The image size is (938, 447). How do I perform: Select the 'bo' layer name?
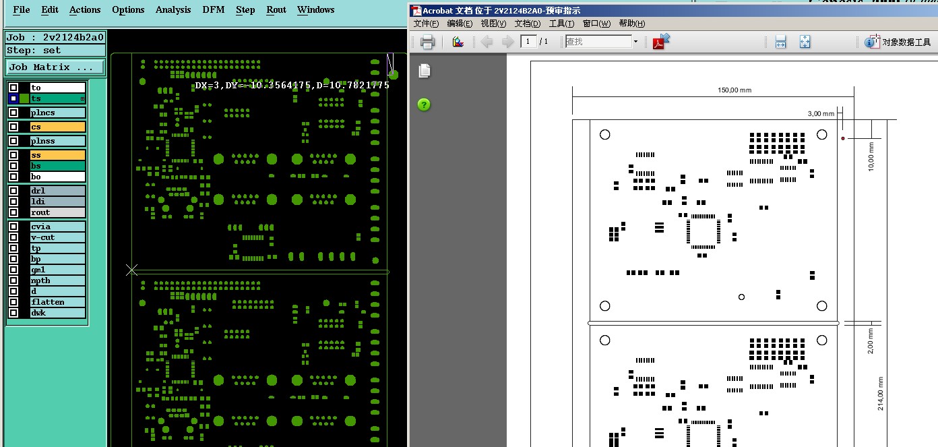[x=57, y=177]
